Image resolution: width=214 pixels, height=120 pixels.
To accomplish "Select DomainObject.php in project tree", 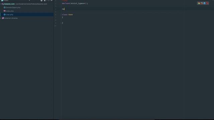I will [x=13, y=7].
